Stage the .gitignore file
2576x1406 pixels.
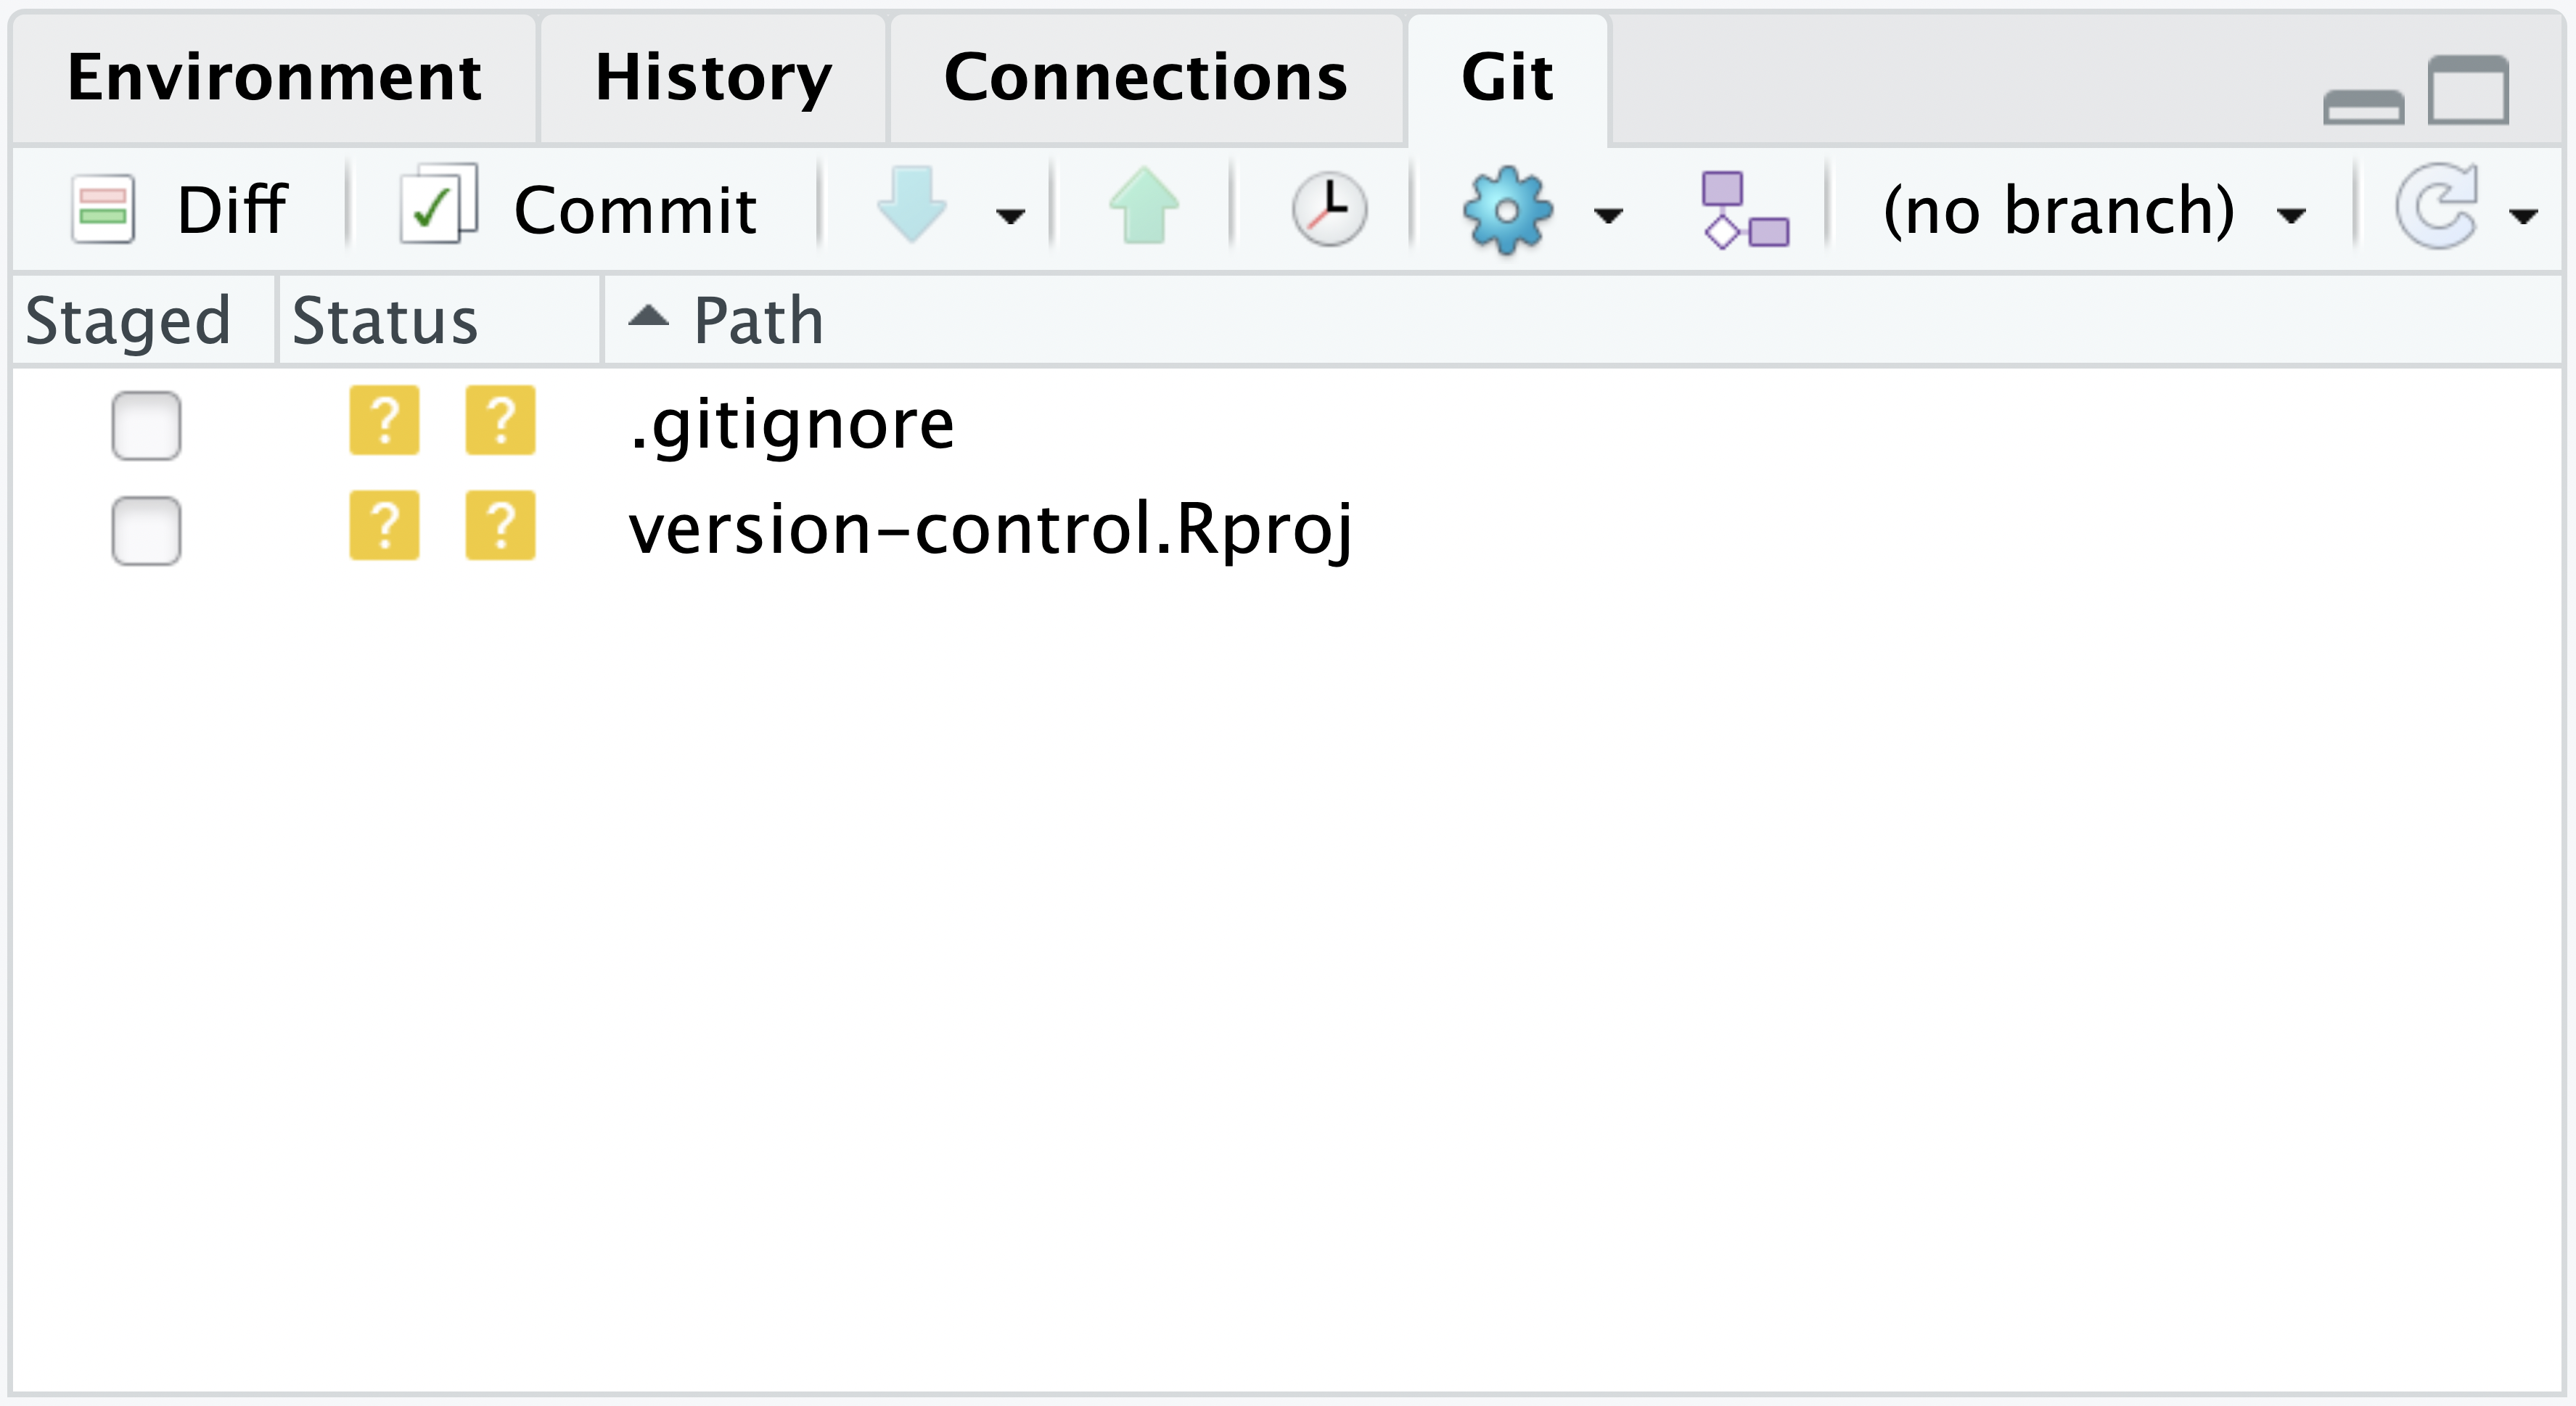tap(146, 424)
